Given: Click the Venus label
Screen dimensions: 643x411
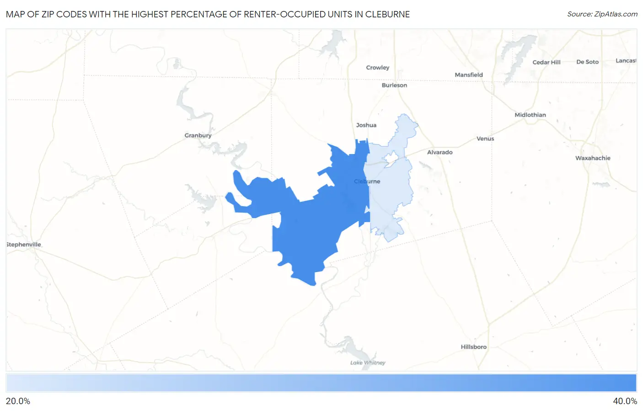Looking at the screenshot, I should pyautogui.click(x=485, y=139).
